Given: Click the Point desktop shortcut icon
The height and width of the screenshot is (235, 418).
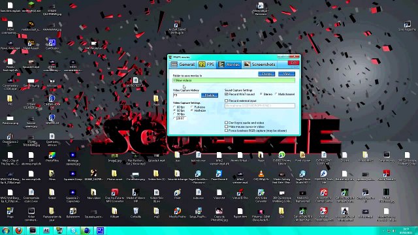Looking at the screenshot, I should (177, 193).
